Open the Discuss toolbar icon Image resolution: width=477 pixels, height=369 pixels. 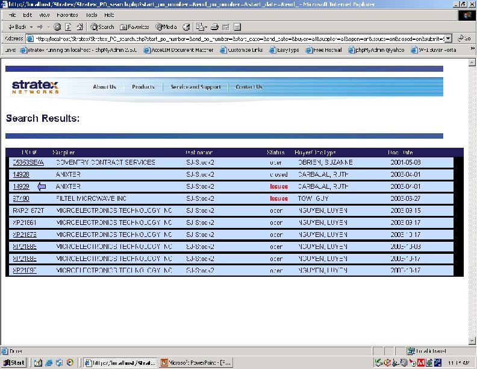click(x=237, y=27)
